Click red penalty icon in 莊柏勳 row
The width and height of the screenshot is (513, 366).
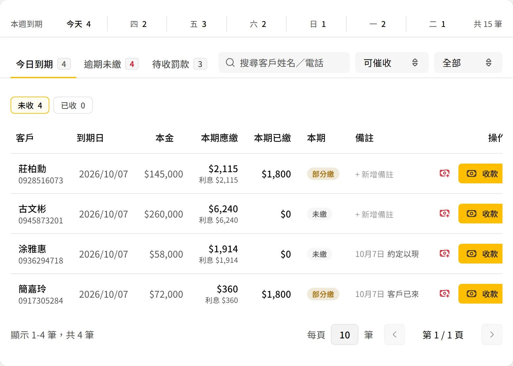(445, 173)
